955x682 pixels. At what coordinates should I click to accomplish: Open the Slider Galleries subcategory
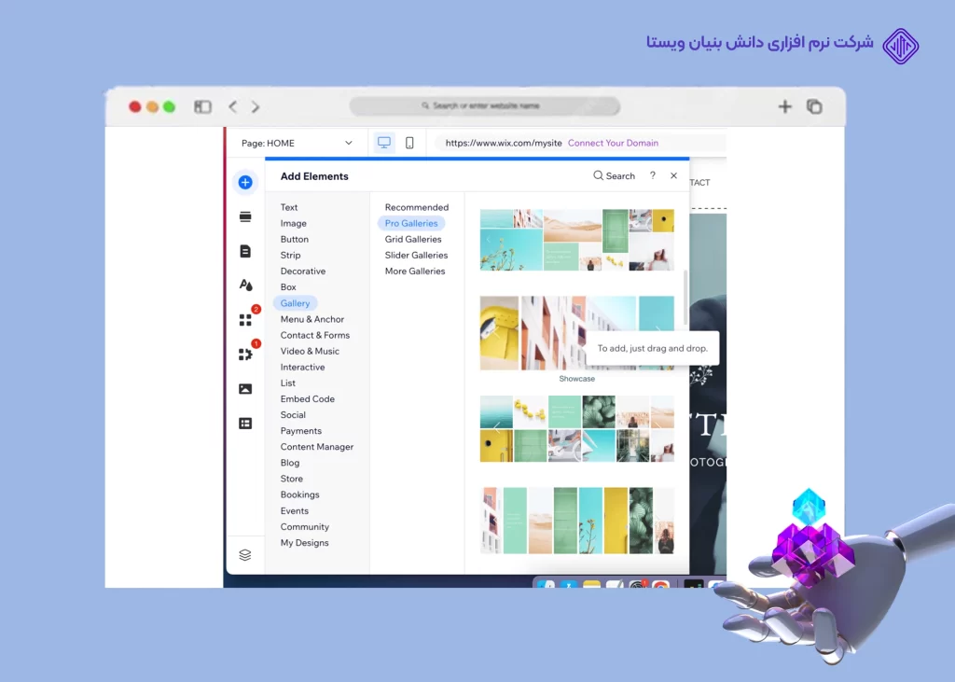coord(416,255)
